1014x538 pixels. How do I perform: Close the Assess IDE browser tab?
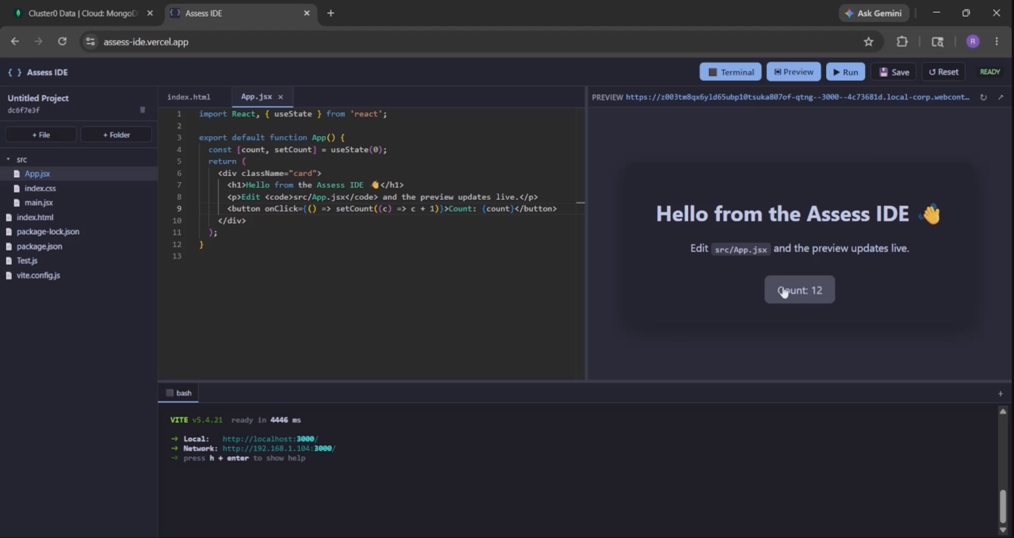click(307, 13)
